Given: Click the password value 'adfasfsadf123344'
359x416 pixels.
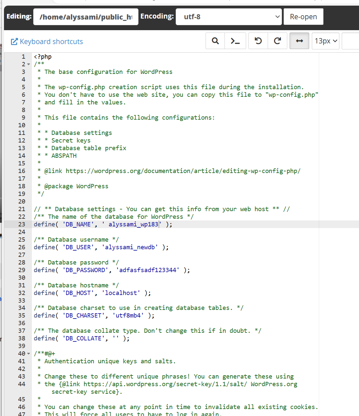Looking at the screenshot, I should (148, 270).
